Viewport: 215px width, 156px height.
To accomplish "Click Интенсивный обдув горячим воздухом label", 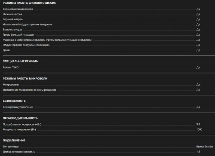I will [x=27, y=24].
